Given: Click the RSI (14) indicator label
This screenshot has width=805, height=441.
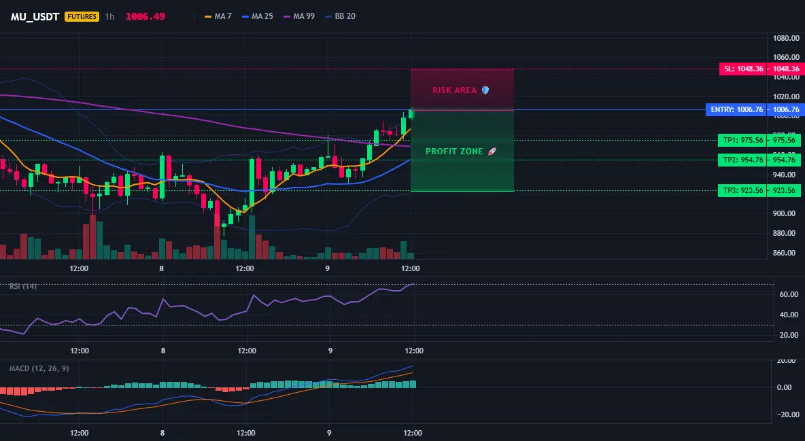Looking at the screenshot, I should [22, 286].
